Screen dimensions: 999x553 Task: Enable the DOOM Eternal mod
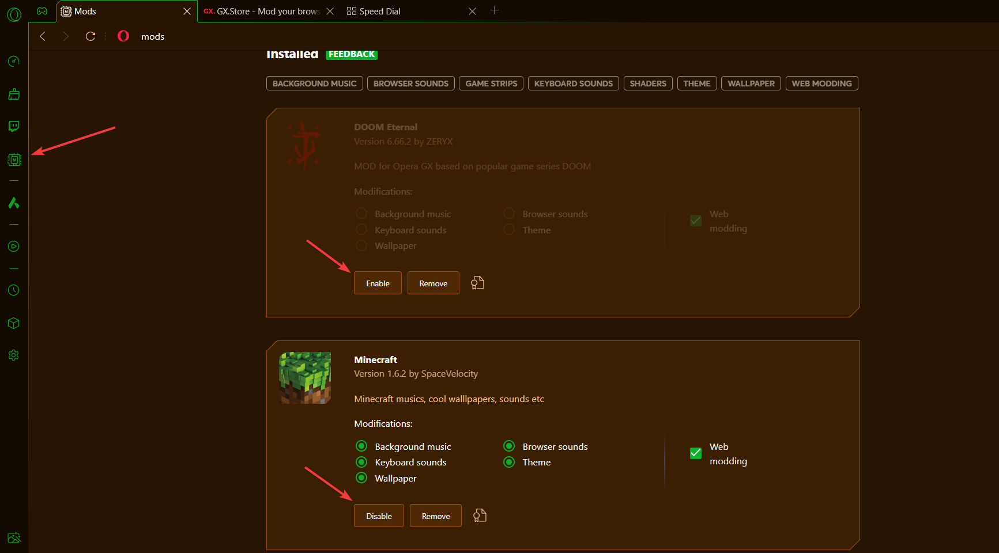(378, 283)
